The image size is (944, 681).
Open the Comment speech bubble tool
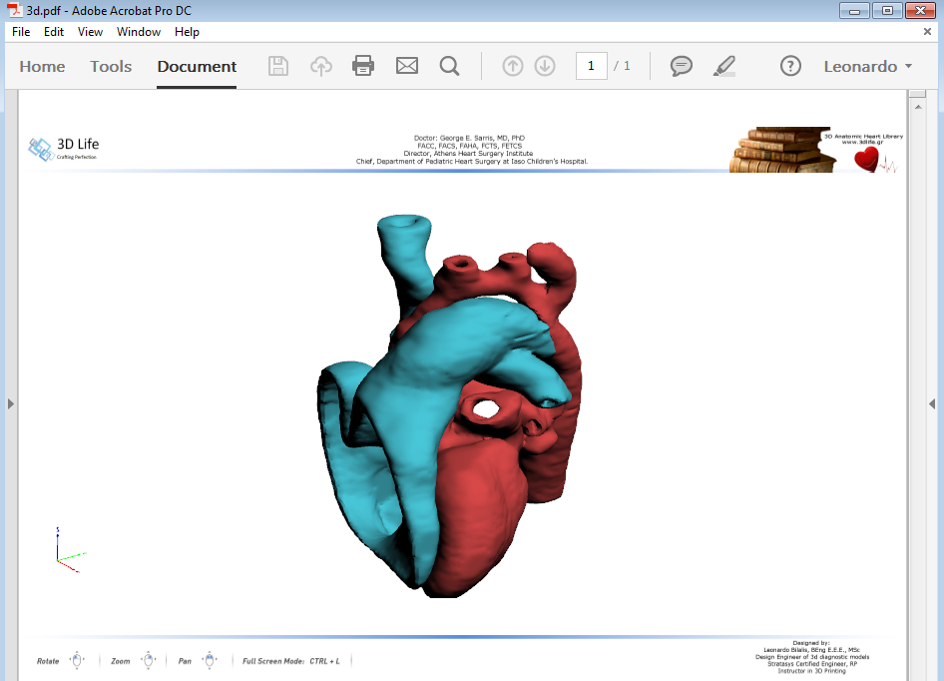point(681,66)
